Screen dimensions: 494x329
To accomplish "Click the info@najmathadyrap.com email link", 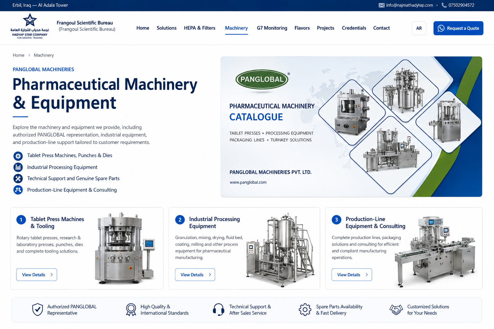I will click(x=409, y=5).
